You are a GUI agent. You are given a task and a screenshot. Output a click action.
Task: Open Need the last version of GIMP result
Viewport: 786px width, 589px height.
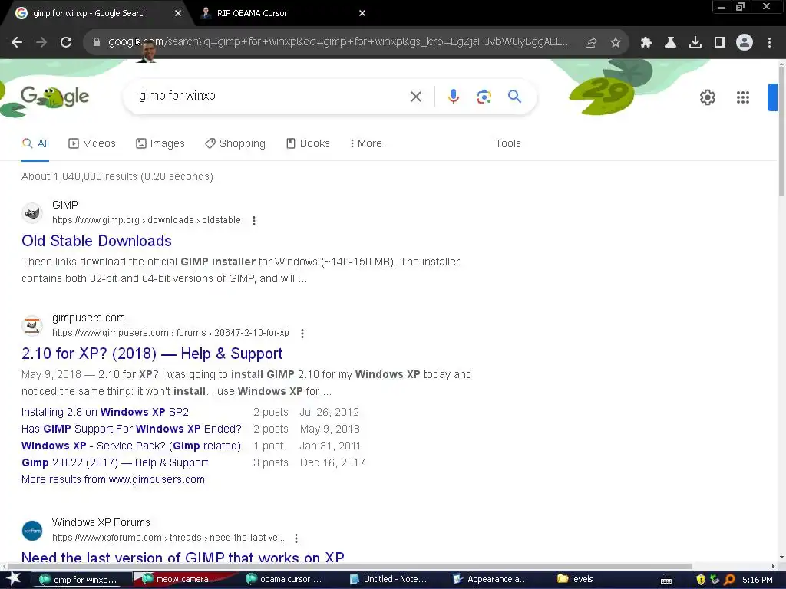pyautogui.click(x=183, y=557)
